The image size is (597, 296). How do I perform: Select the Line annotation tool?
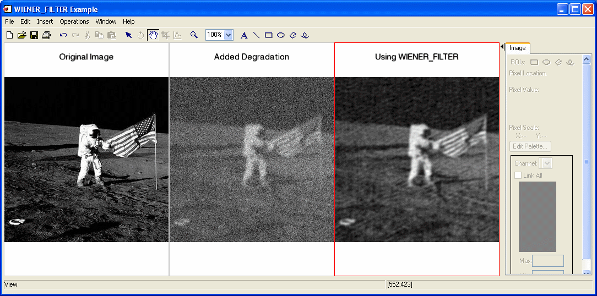(x=257, y=35)
